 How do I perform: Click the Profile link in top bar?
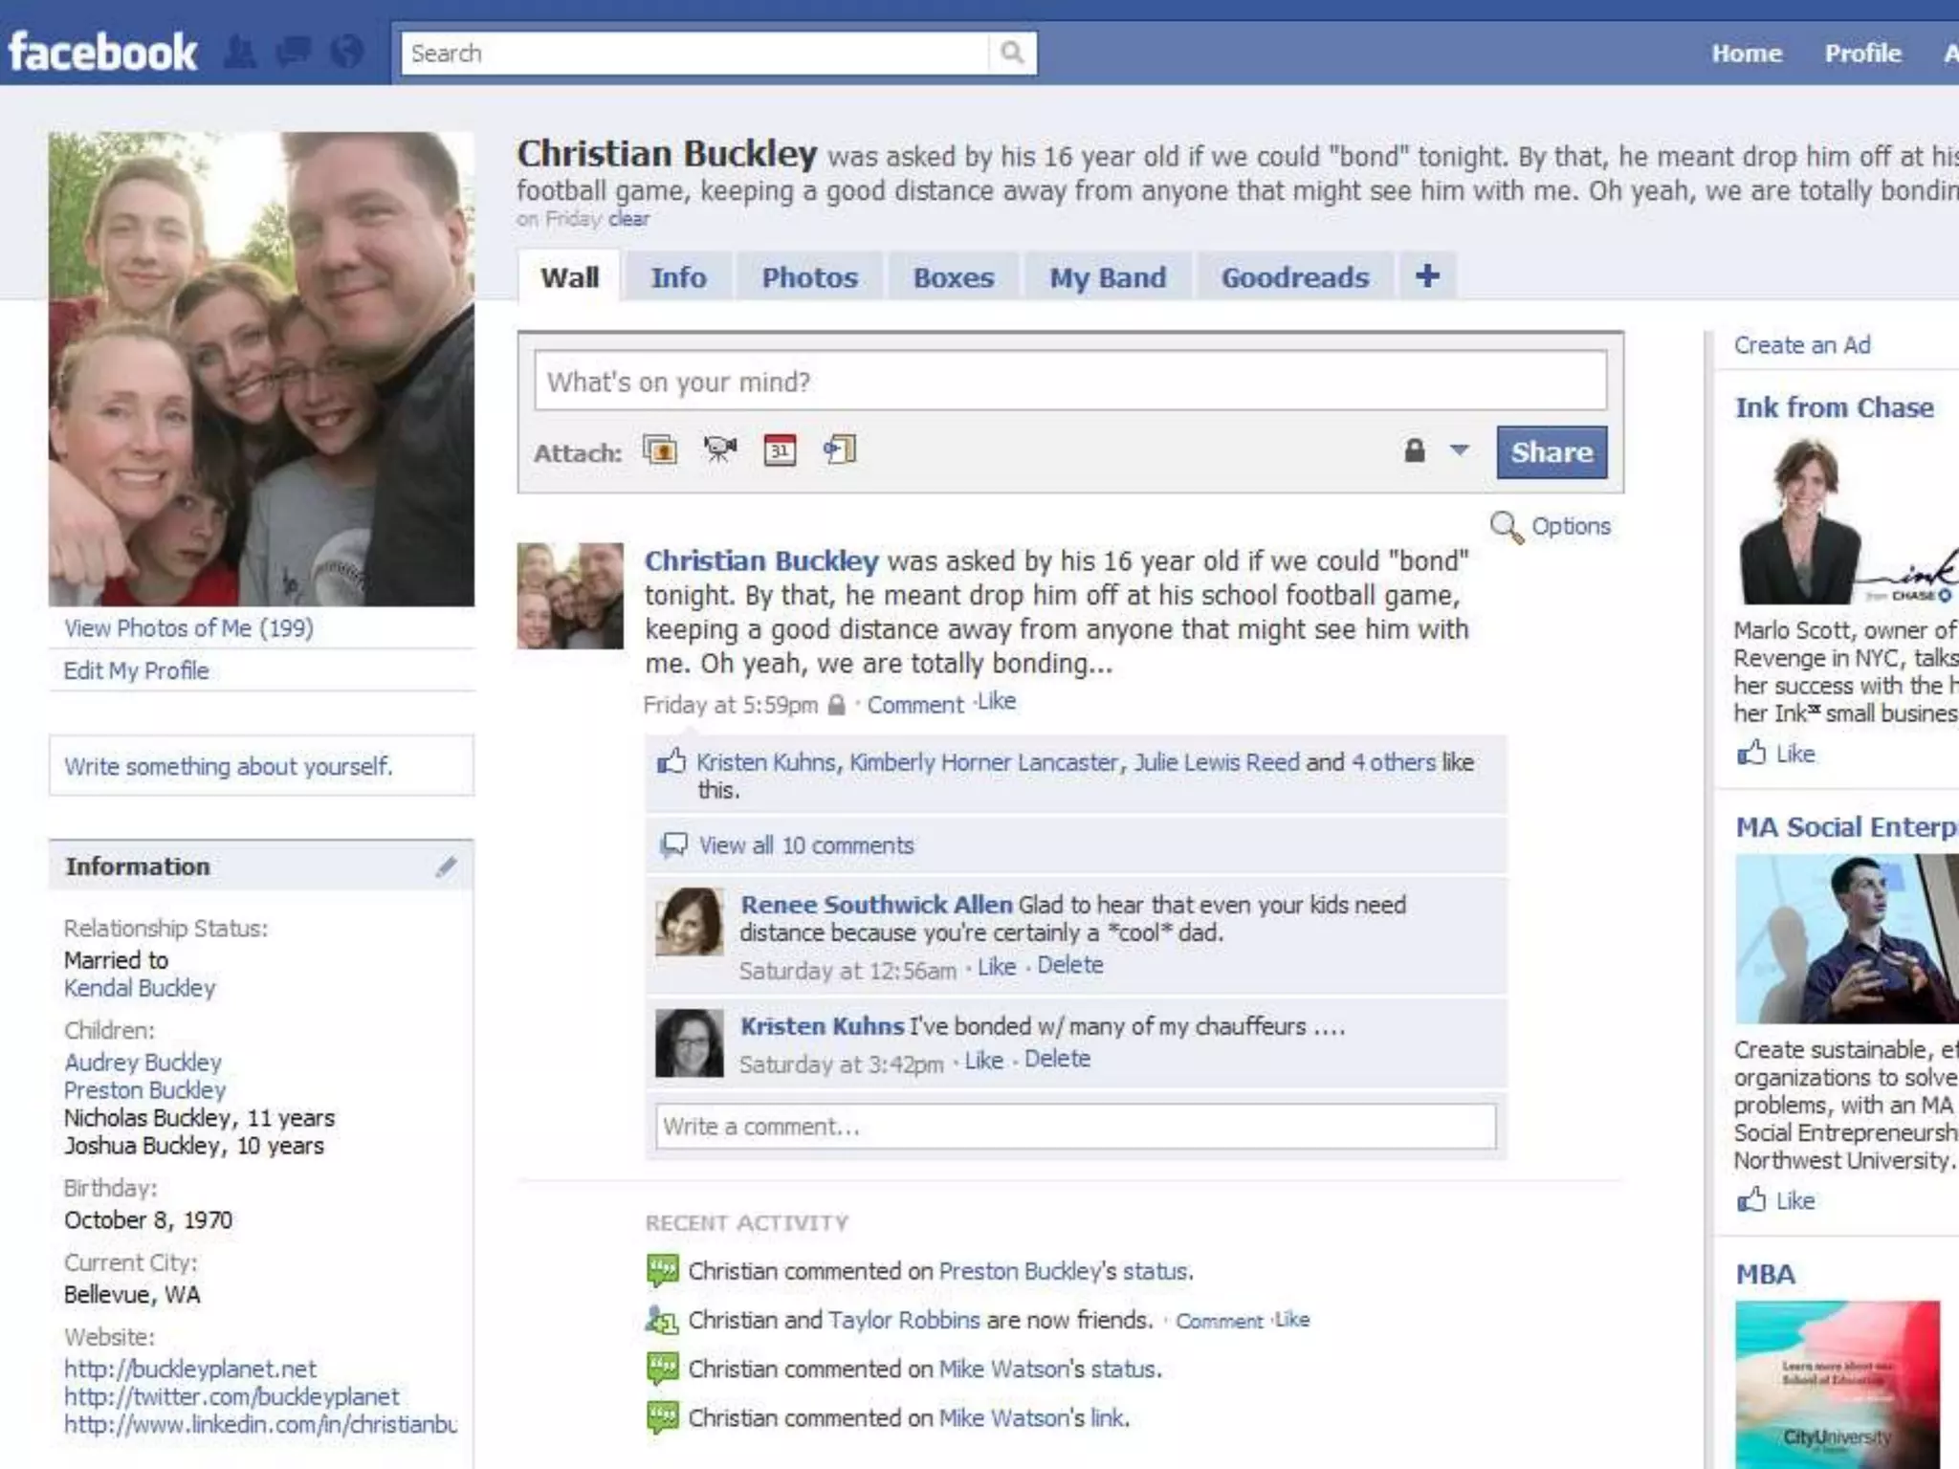pyautogui.click(x=1862, y=54)
